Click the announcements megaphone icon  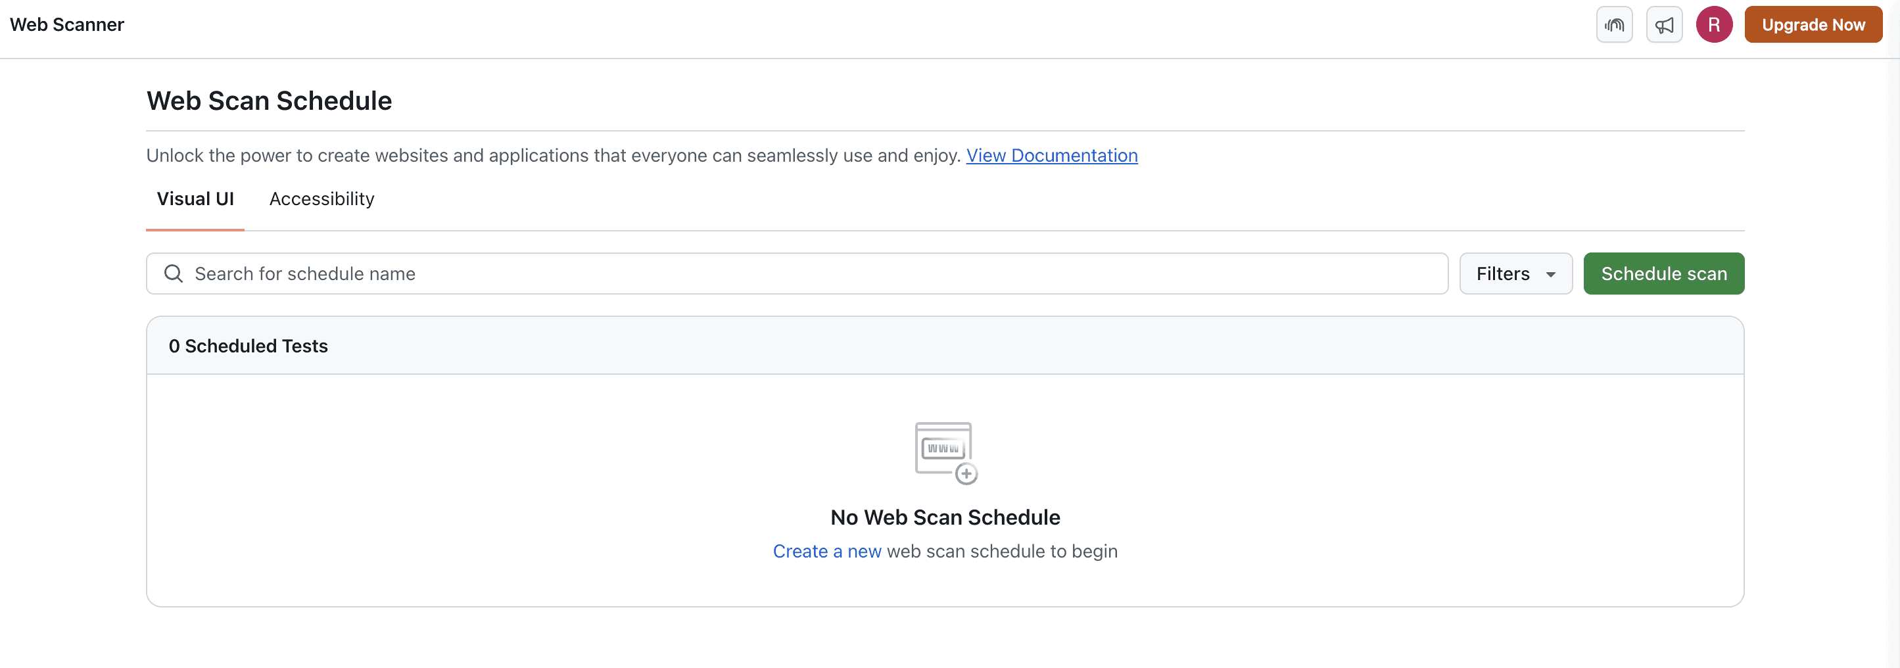click(x=1664, y=24)
